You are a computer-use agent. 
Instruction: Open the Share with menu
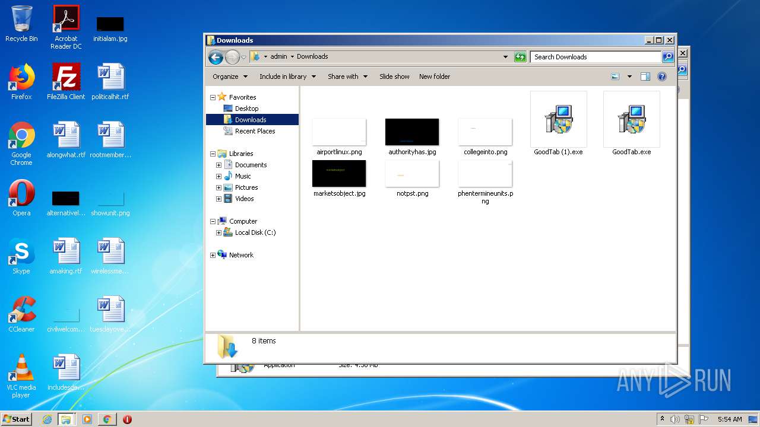pos(347,77)
